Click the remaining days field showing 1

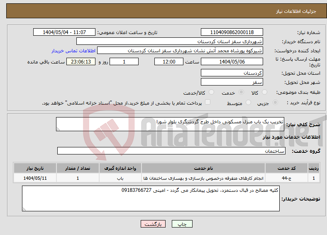point(124,61)
